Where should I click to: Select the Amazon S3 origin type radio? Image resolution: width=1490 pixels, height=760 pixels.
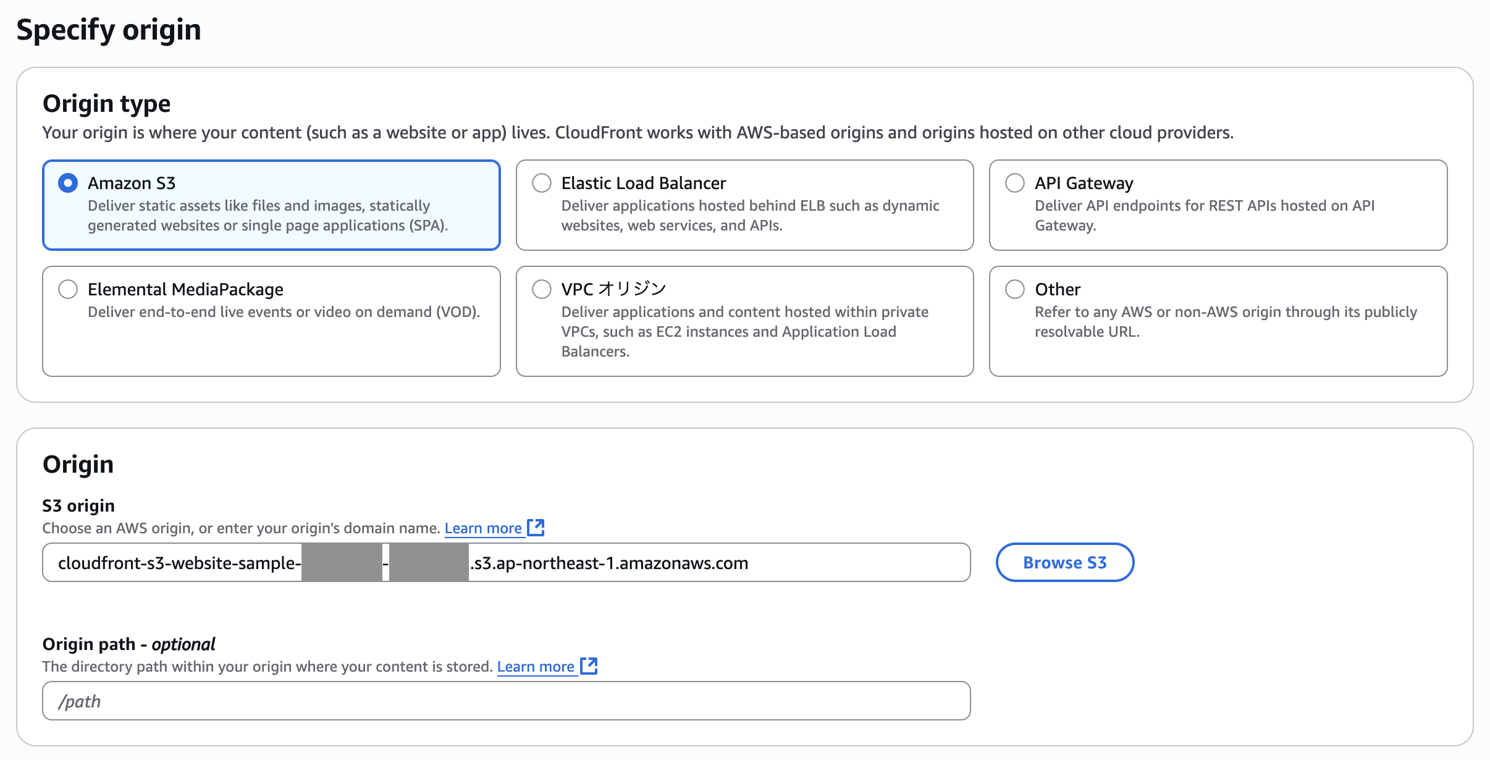click(68, 183)
